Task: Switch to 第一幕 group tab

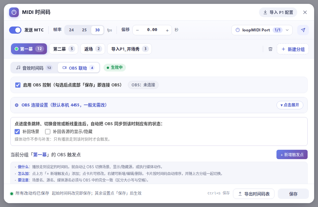Action: coord(29,49)
